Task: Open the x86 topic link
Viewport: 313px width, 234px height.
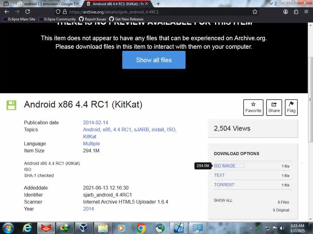Action: [x=106, y=129]
